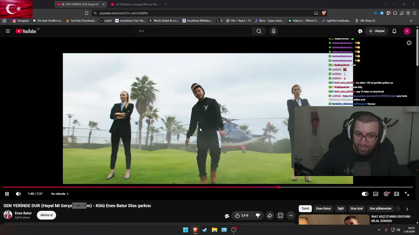Like the video
419x235 pixels.
241,216
